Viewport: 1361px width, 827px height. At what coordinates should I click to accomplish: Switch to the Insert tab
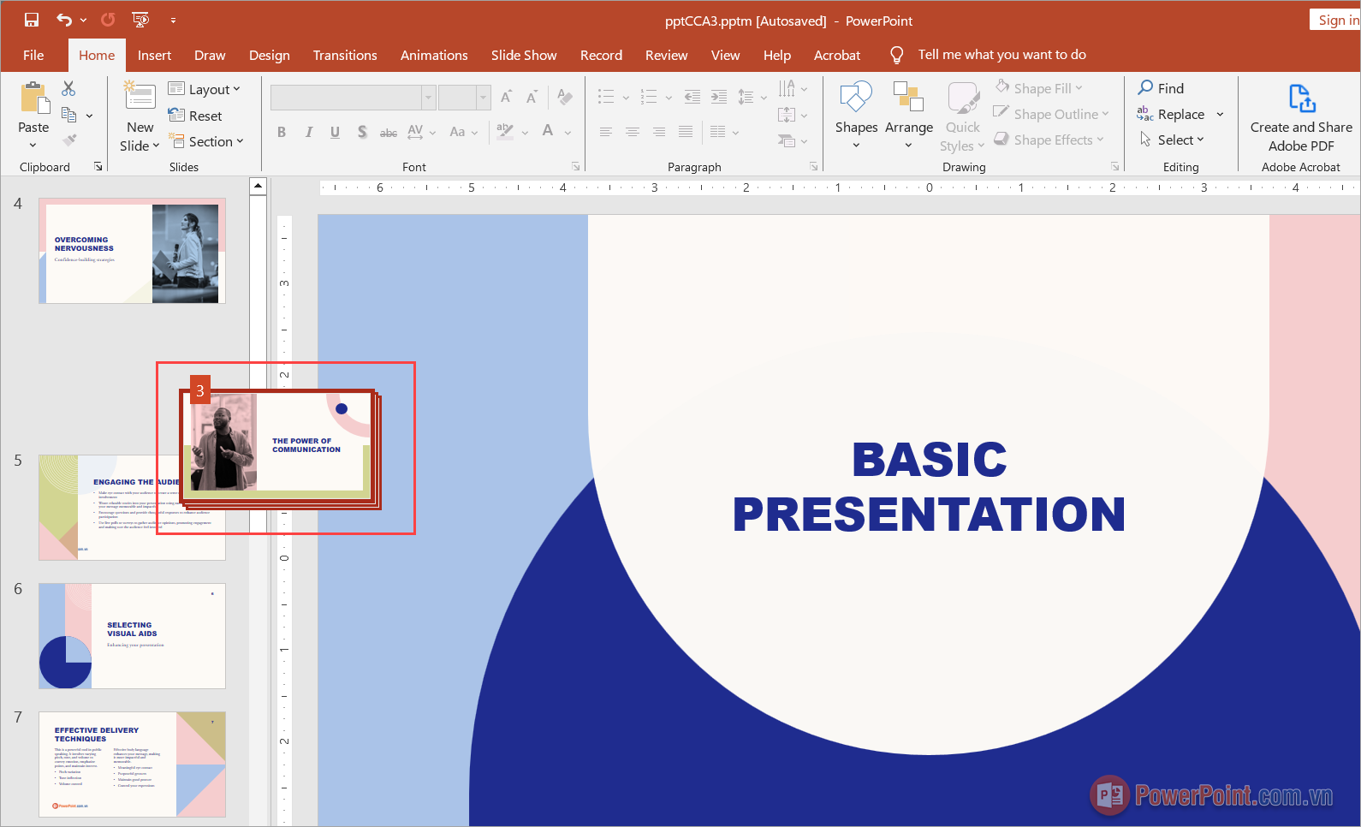point(154,55)
